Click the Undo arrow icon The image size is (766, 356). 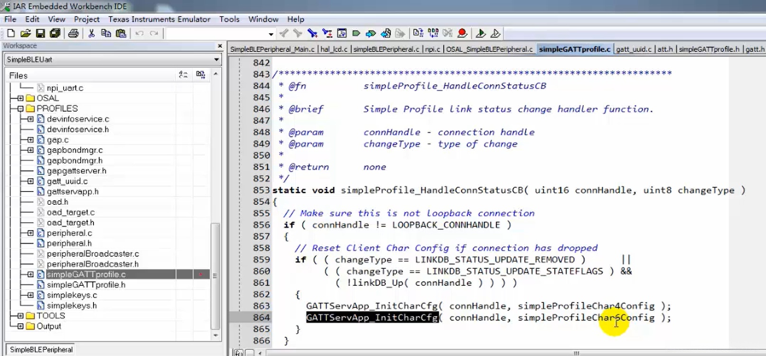(139, 33)
